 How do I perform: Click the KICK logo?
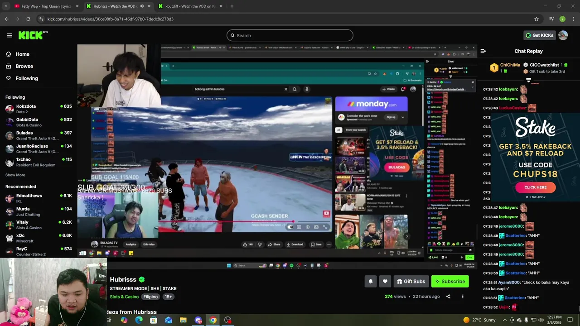pos(33,35)
